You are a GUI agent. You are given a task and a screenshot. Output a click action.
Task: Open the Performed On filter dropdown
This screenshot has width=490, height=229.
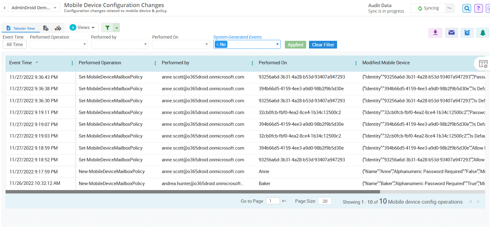coord(181,45)
